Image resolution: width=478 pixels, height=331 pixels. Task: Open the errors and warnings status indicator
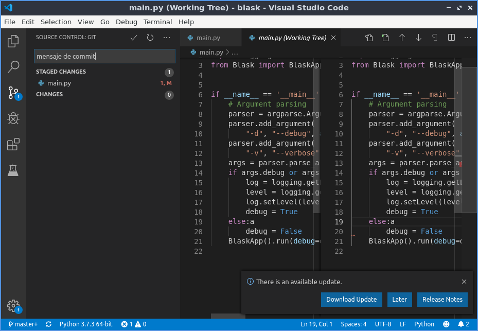134,324
